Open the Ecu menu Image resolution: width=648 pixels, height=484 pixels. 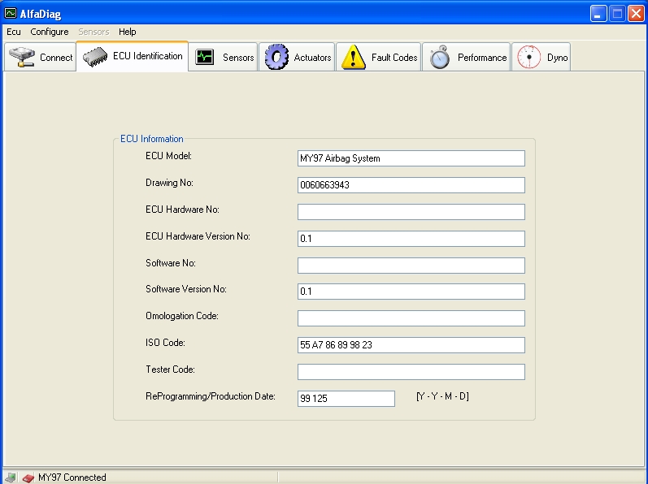point(14,32)
